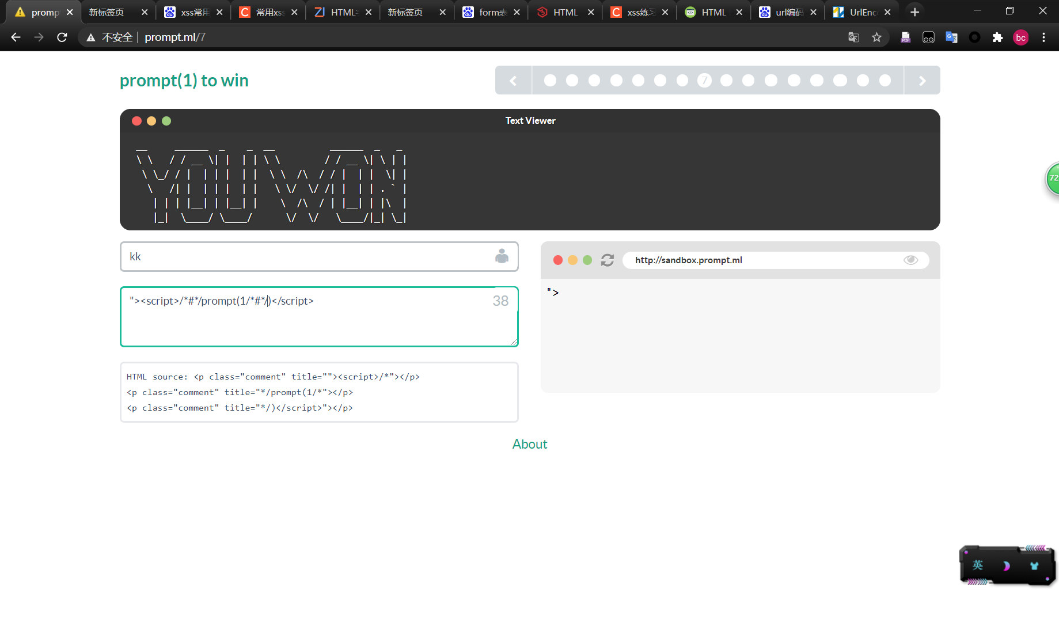Close the xss练习 tab
The width and height of the screenshot is (1059, 622).
pos(665,12)
